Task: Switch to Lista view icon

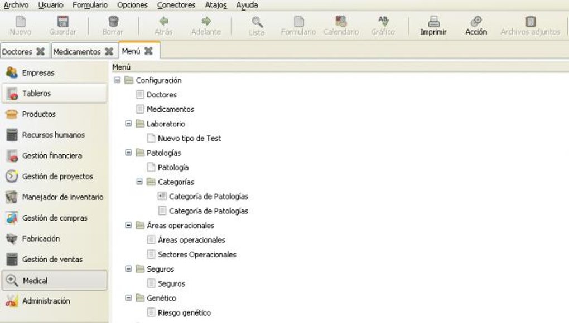Action: (x=257, y=22)
